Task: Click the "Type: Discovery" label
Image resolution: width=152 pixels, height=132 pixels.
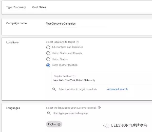Action: 16,7
